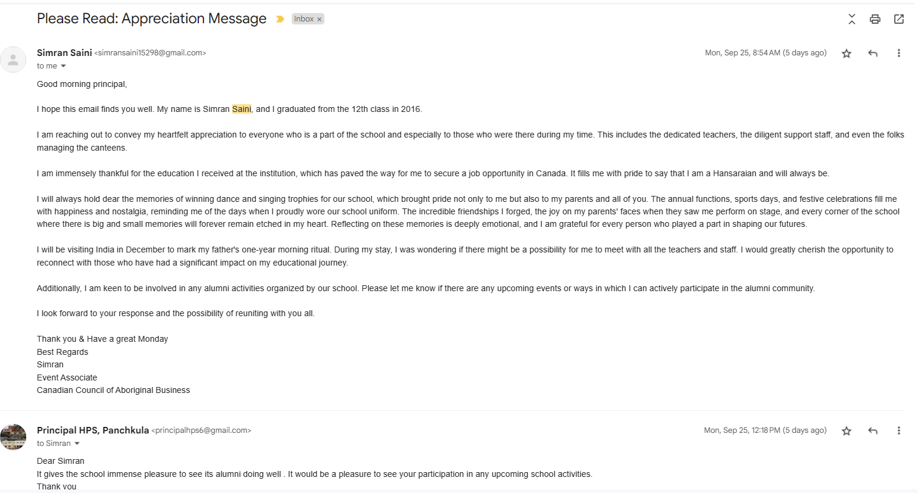Remove the Inbox label from conversation
The height and width of the screenshot is (493, 918).
320,19
